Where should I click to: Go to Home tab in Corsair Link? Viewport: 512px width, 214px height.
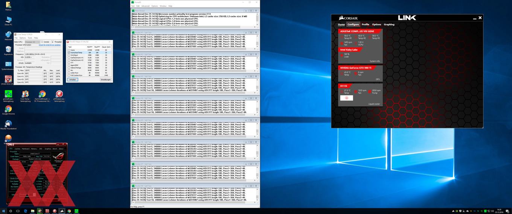click(341, 24)
